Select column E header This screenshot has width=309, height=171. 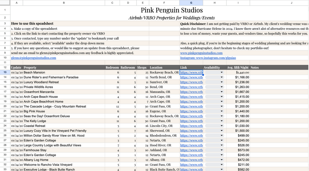[x=143, y=3]
